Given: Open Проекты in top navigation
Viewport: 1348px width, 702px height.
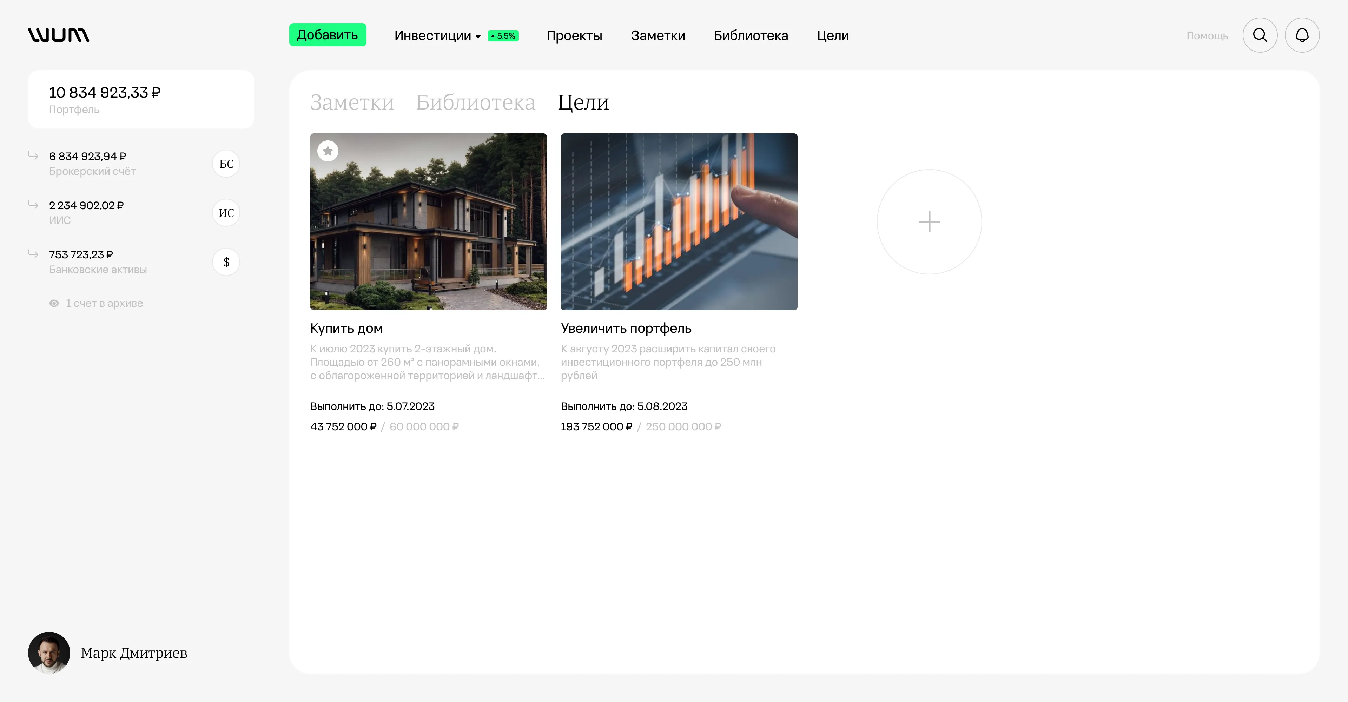Looking at the screenshot, I should click(574, 35).
